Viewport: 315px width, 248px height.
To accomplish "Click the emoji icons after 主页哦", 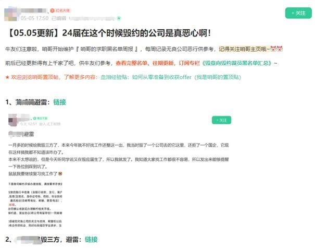I will [276, 49].
